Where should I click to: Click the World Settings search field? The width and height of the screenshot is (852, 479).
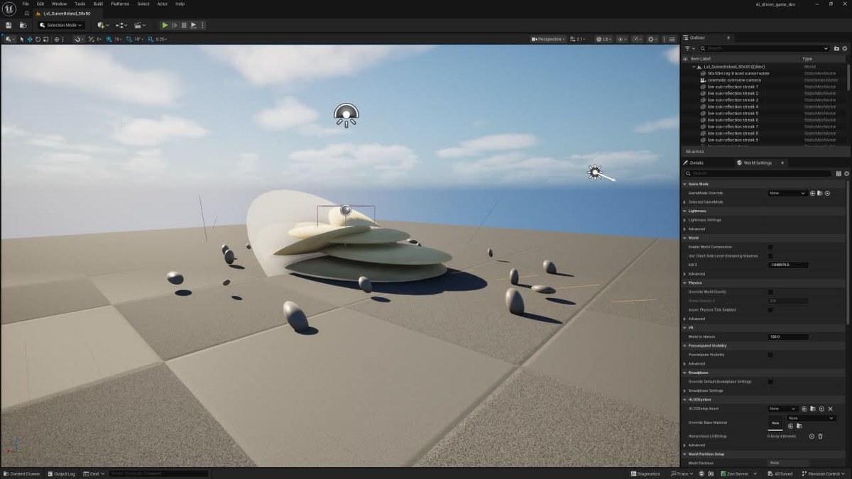758,173
